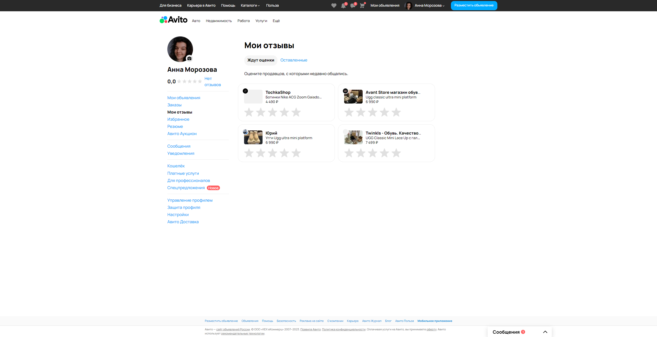Open Избранное in sidebar

tap(178, 119)
